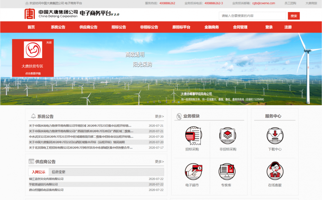Click 点击查看详情 in the red popup

pos(33,73)
